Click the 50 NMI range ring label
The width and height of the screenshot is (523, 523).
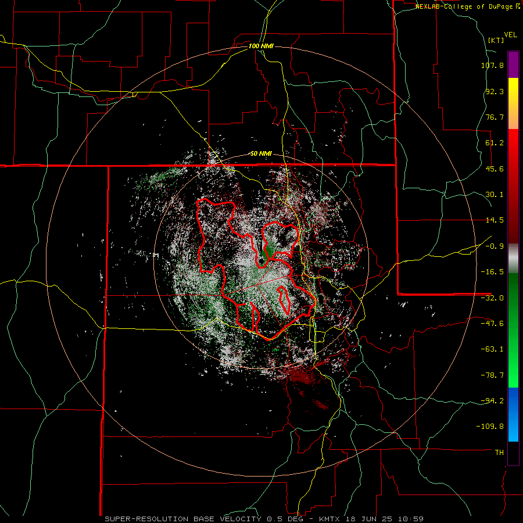coord(261,153)
